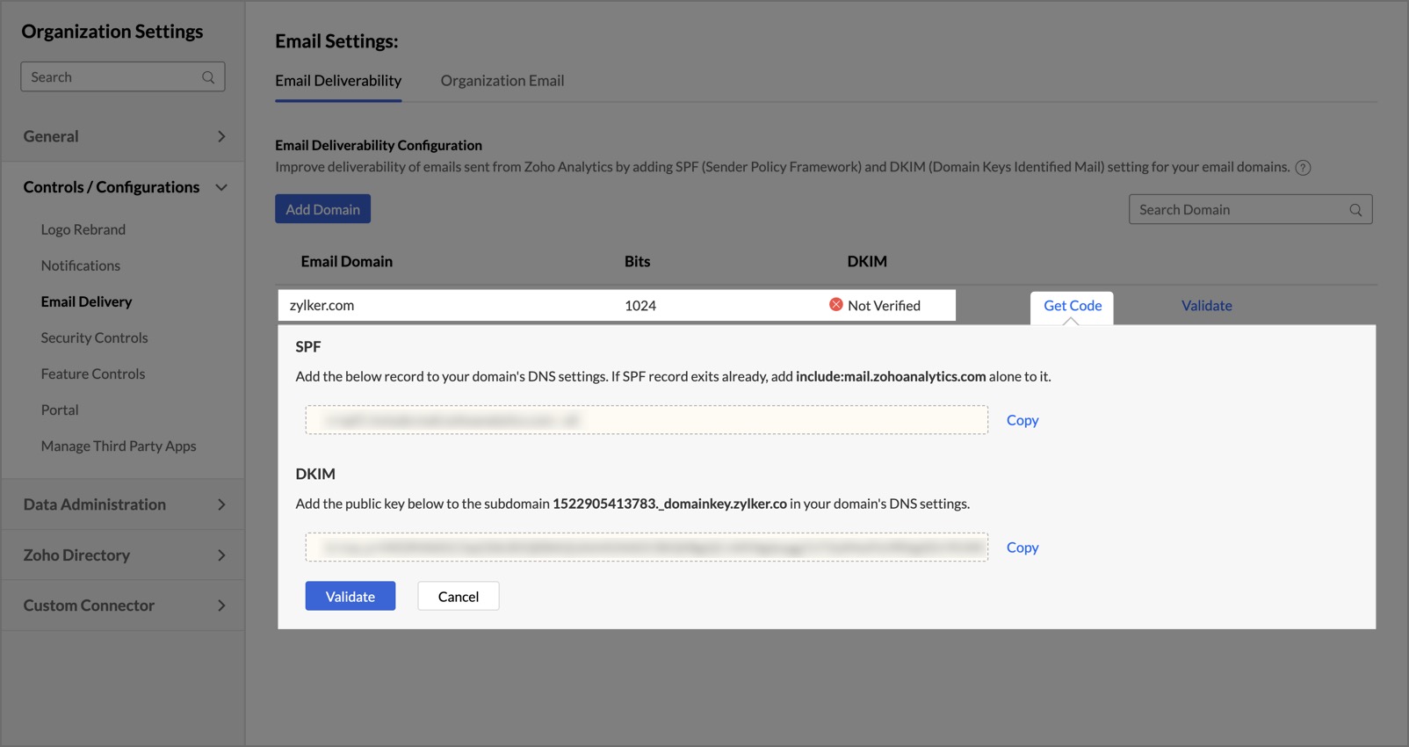Click the Not Verified status text
The height and width of the screenshot is (747, 1409).
(884, 306)
